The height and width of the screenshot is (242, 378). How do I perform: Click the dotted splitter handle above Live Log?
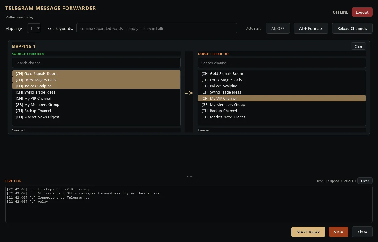[189, 177]
